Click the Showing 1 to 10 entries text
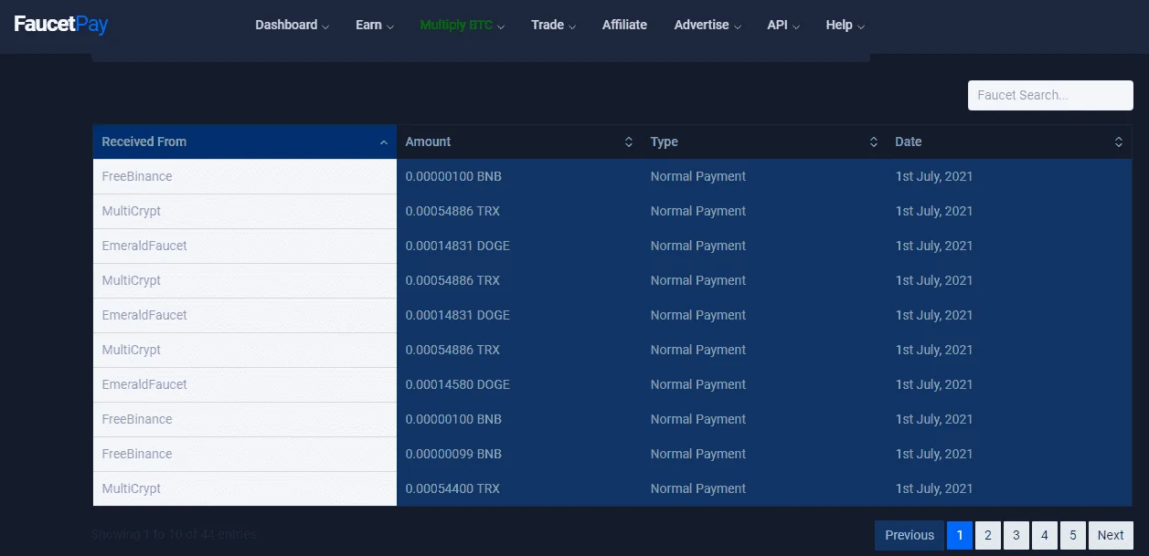1149x556 pixels. (175, 534)
